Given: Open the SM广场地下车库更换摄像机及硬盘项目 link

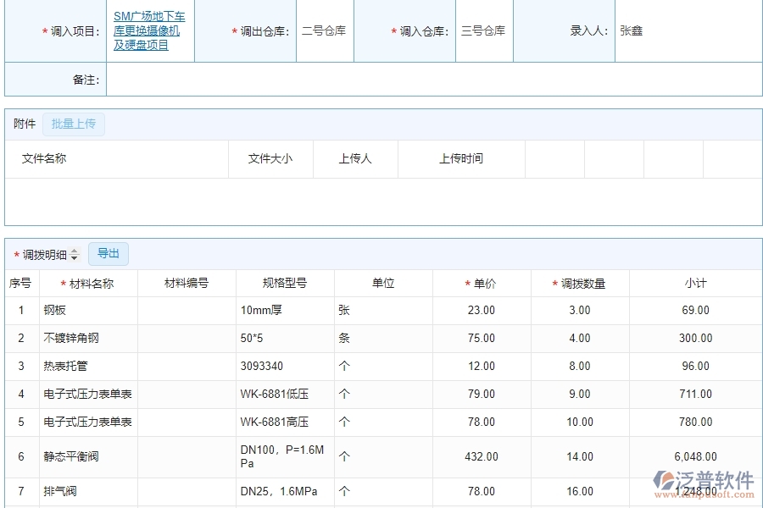Looking at the screenshot, I should click(x=150, y=31).
